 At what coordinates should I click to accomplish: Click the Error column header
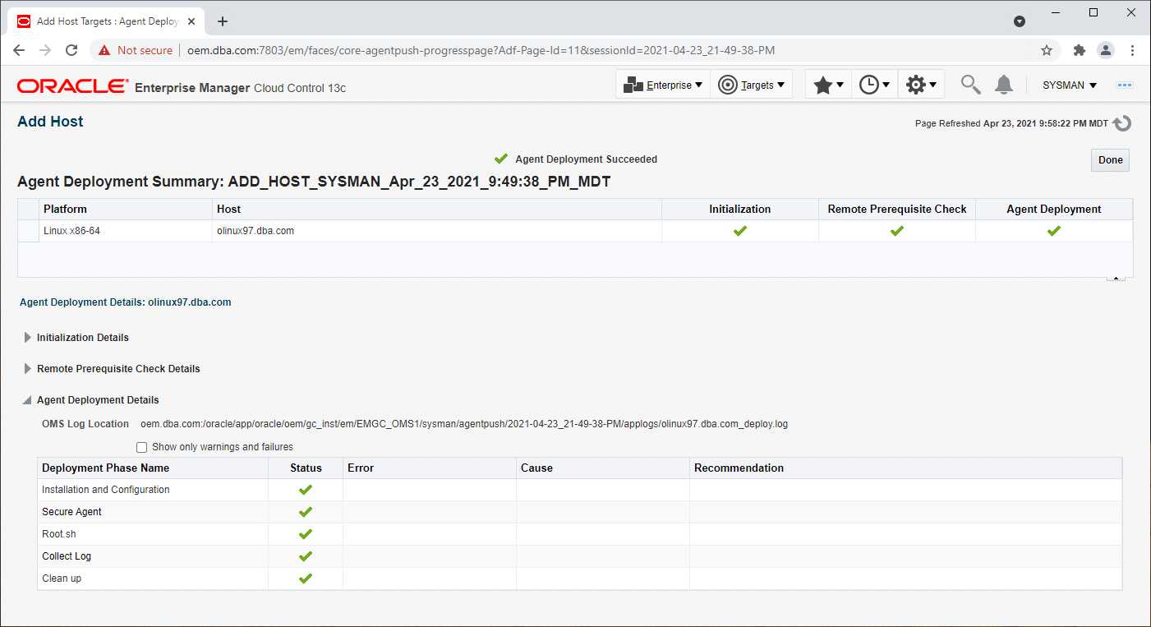point(430,468)
